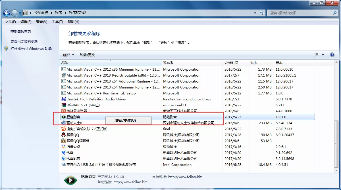Click publisher 深圳市驱动人生软件技术有限公司
Viewport: 341px width, 190px height.
tap(189, 123)
